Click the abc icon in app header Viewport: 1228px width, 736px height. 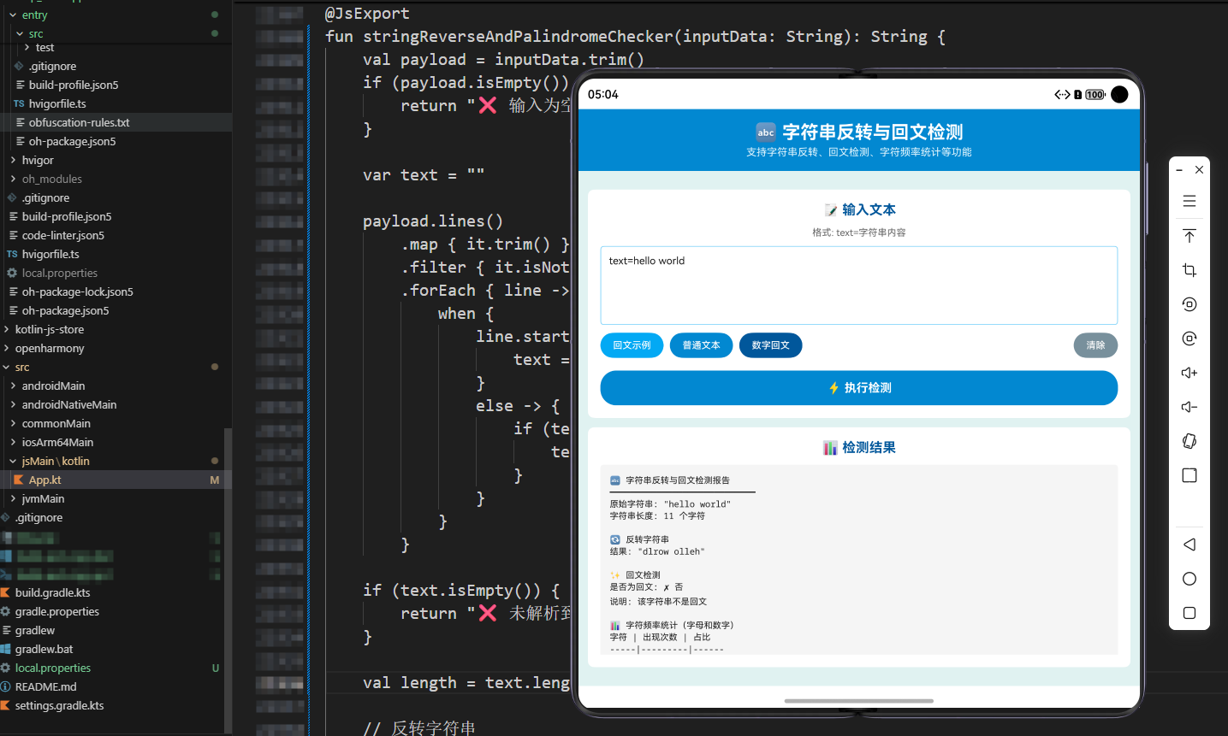(766, 132)
